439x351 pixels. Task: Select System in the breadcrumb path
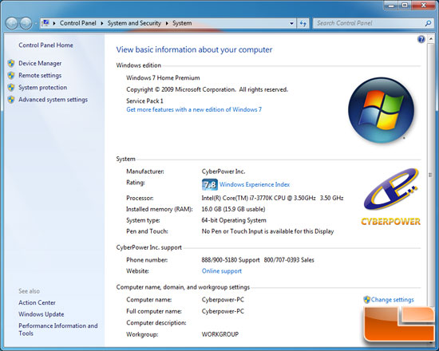pos(182,23)
